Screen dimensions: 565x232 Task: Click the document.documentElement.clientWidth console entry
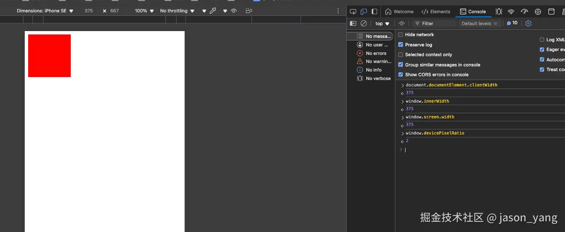pyautogui.click(x=452, y=85)
